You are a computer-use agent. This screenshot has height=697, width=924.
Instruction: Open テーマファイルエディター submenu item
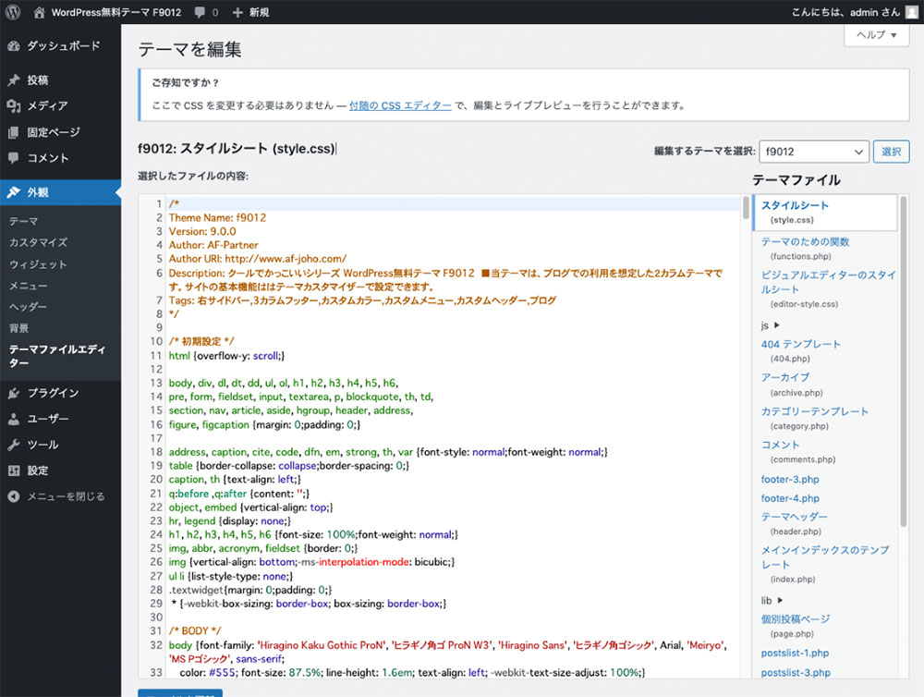57,356
